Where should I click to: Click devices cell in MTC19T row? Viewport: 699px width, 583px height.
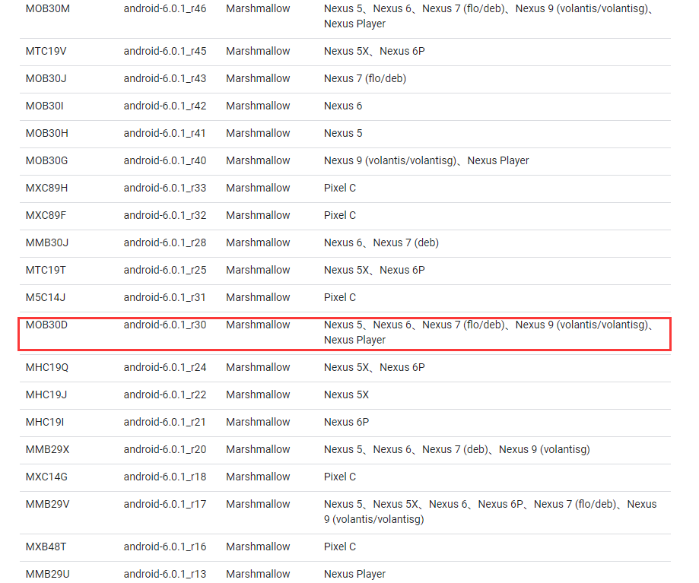(374, 271)
